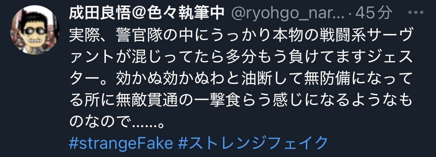Open profile via display name 成田良悟@色々執筆中
The image size is (436, 157).
click(146, 13)
